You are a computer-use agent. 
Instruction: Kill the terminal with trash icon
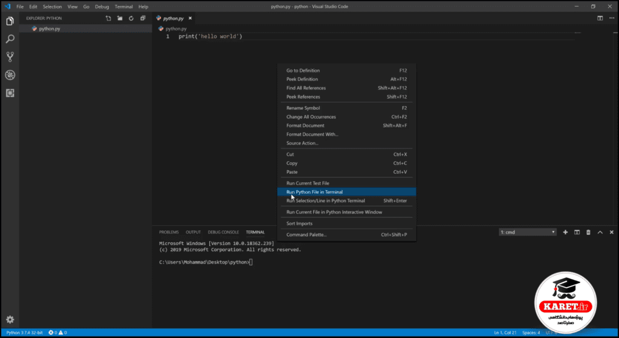tap(588, 232)
